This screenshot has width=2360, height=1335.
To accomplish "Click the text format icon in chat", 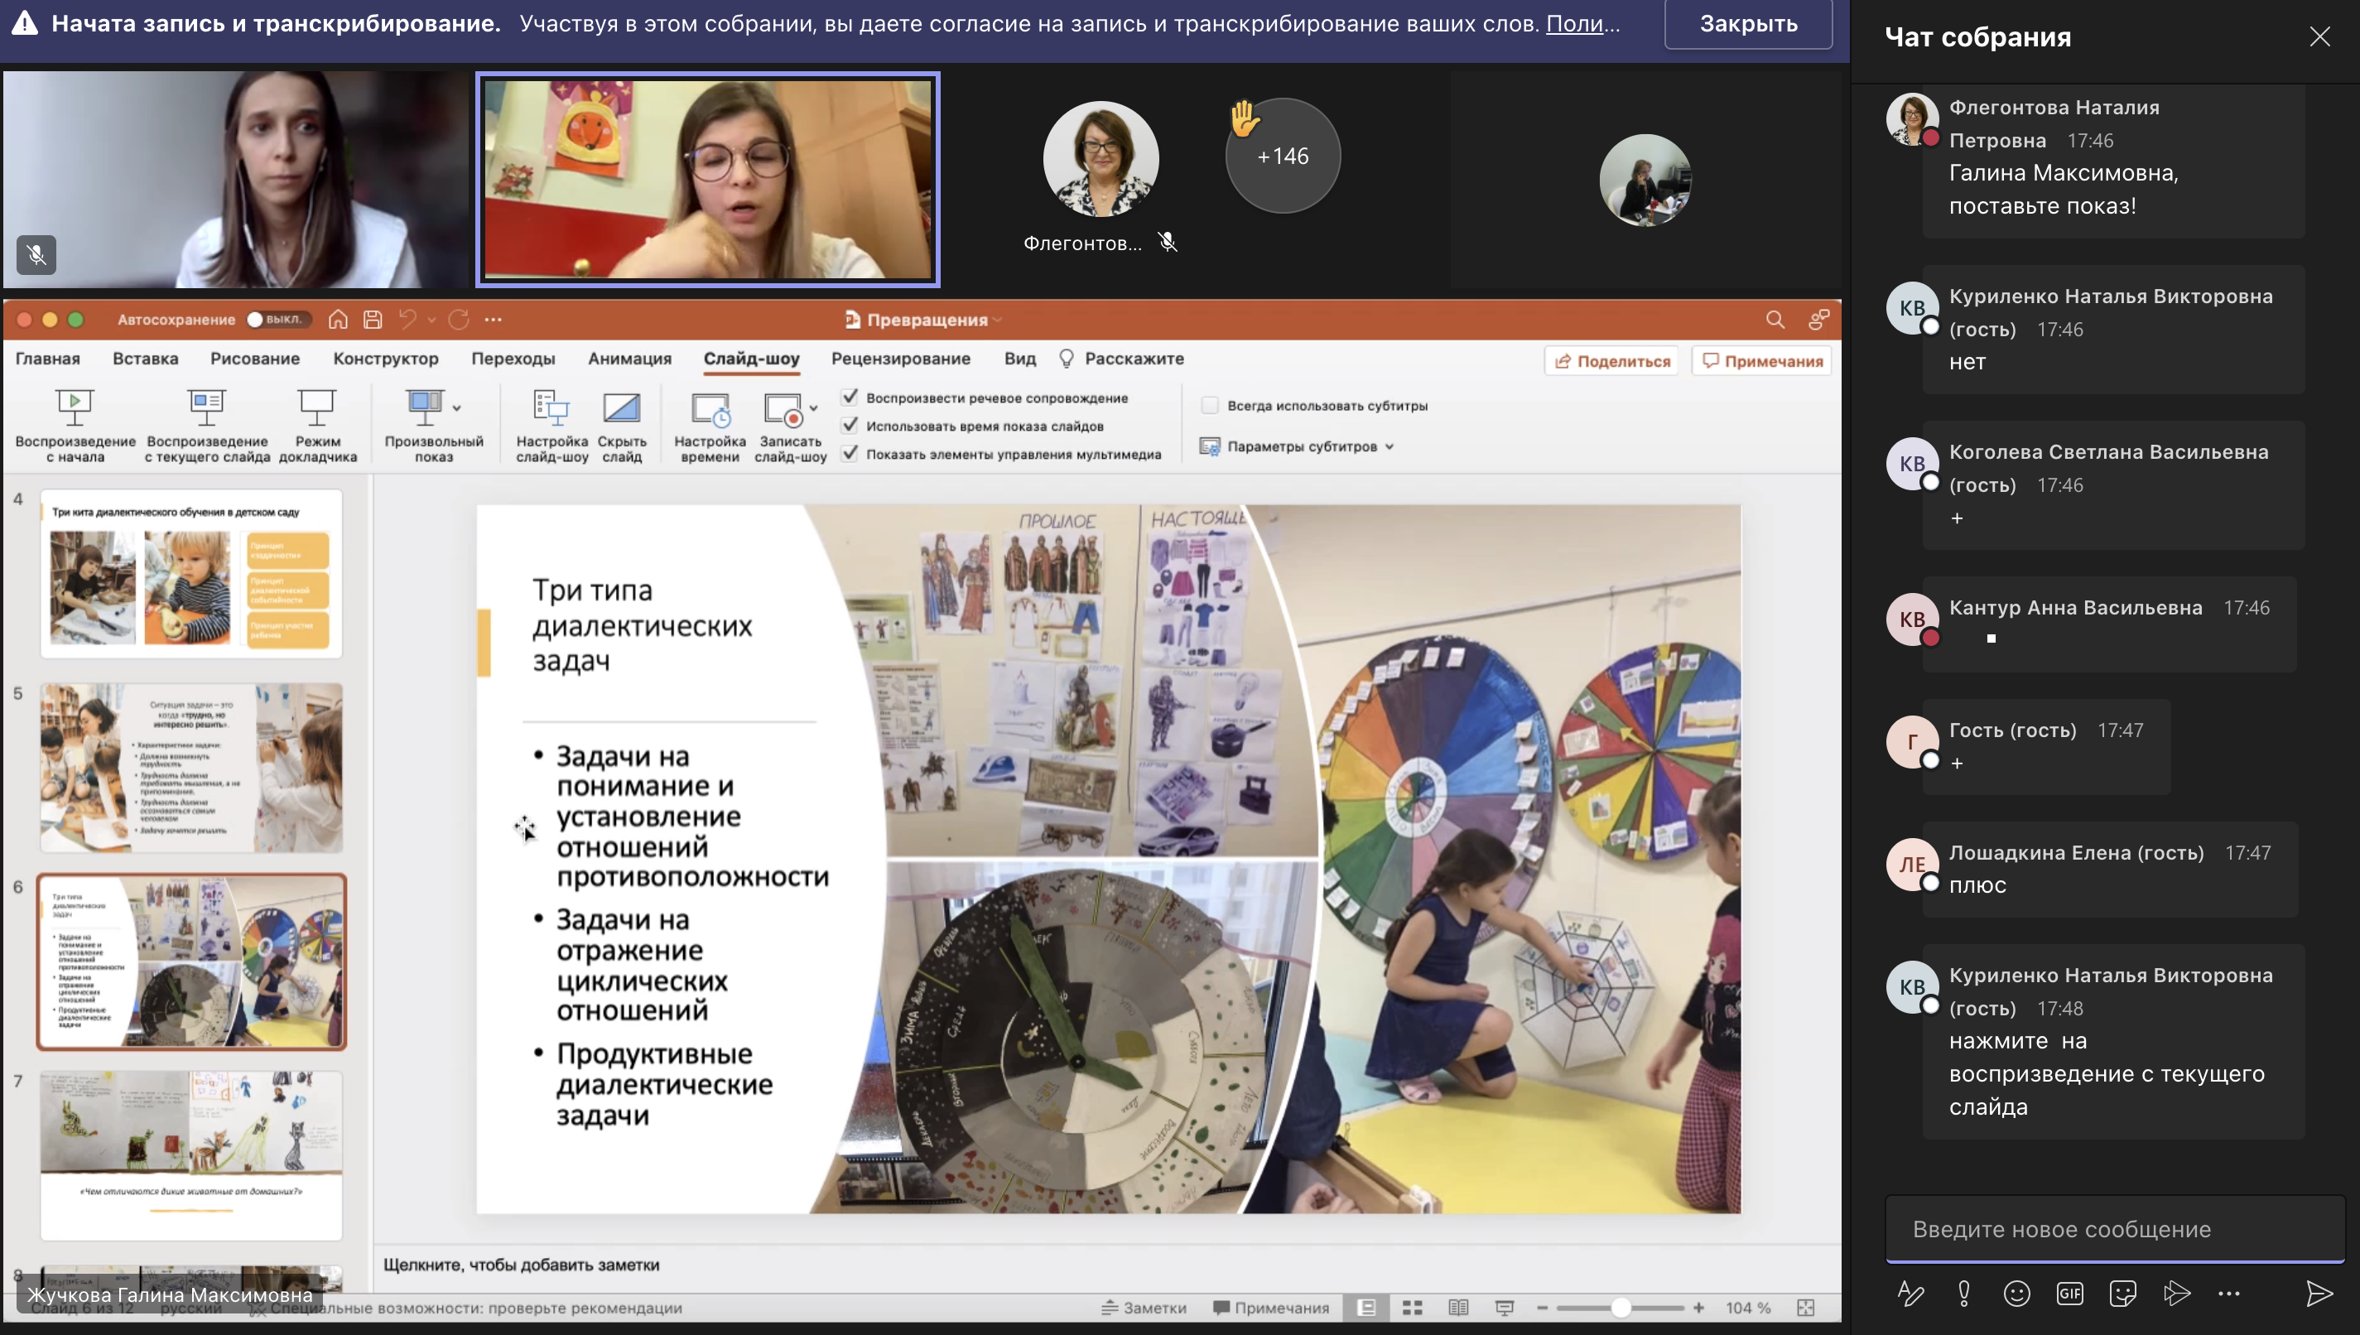I will [x=1910, y=1294].
